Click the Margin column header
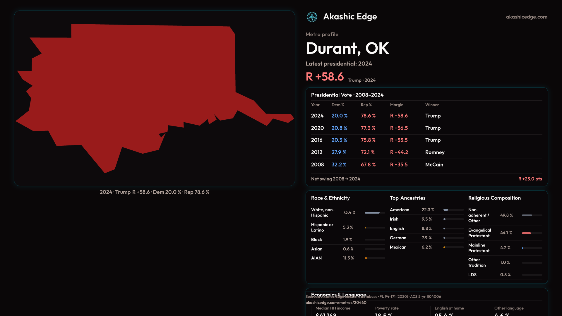 pyautogui.click(x=396, y=105)
